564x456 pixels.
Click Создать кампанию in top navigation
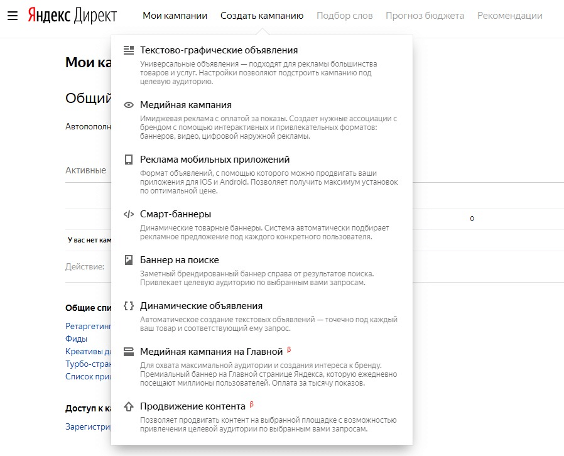(x=262, y=16)
